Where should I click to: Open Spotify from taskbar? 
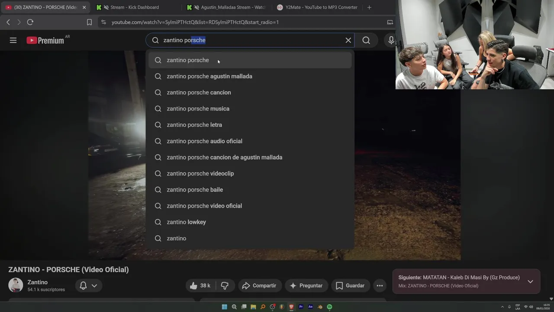tap(329, 307)
